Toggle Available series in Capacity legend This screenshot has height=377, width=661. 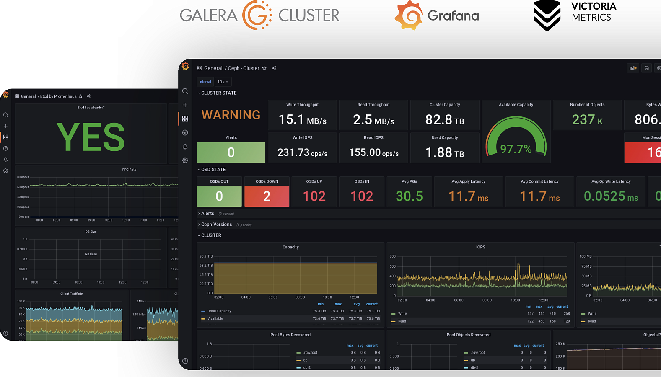pyautogui.click(x=215, y=319)
